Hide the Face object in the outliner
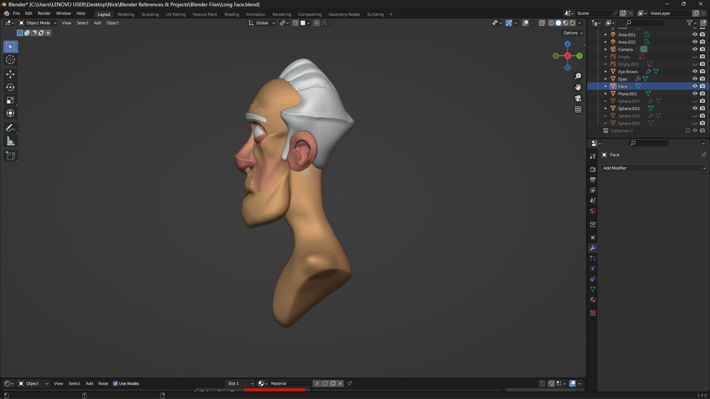This screenshot has width=710, height=399. tap(695, 86)
